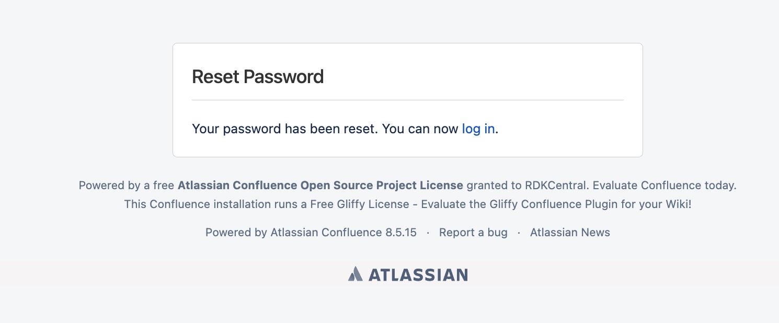
Task: Visit the 'Atlassian News' link
Action: click(x=570, y=233)
